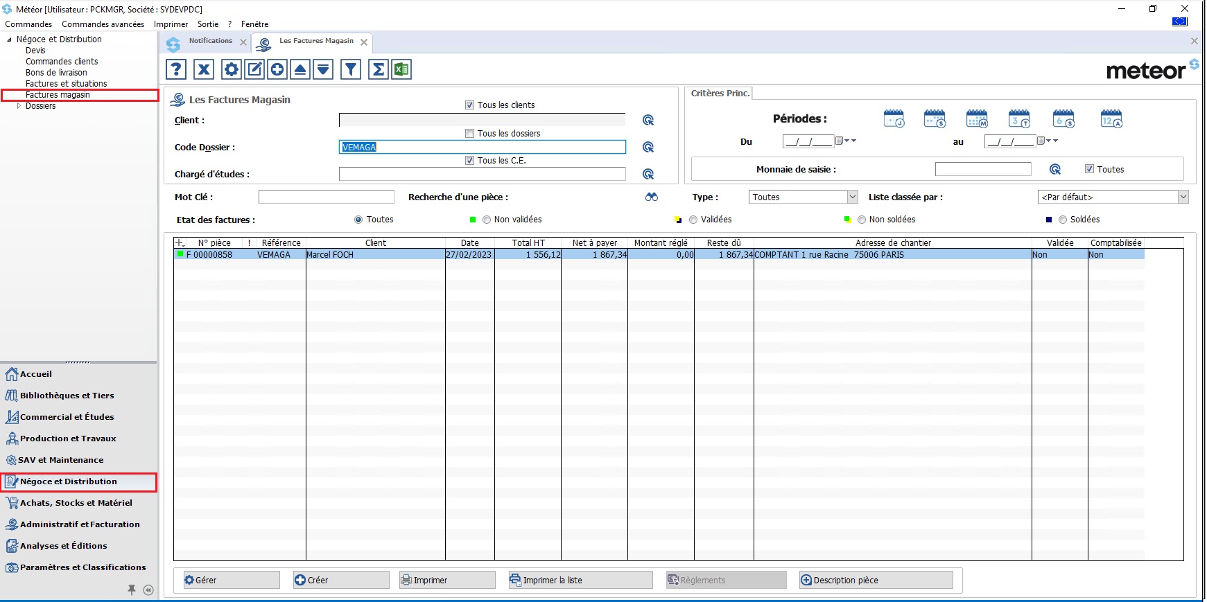The image size is (1207, 602).
Task: Select Bons de livraison in tree
Action: (56, 73)
